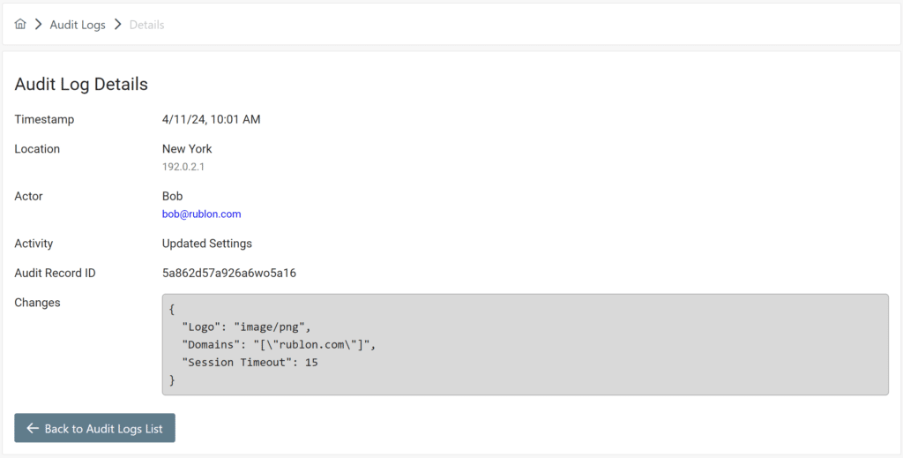The height and width of the screenshot is (458, 903).
Task: Select the Details breadcrumb item
Action: point(146,25)
